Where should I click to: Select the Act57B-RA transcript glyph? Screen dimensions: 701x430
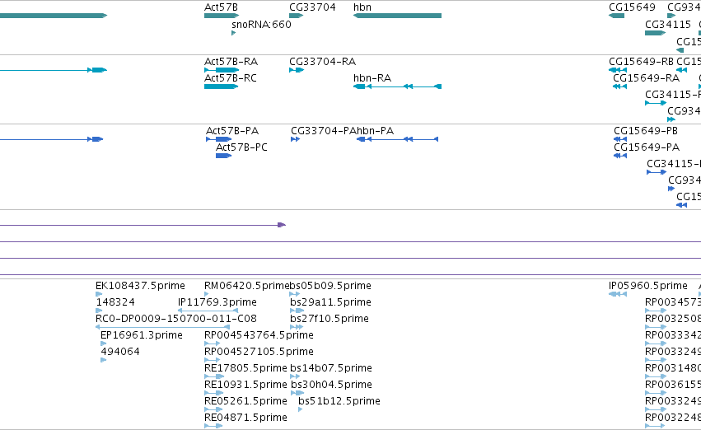click(x=222, y=70)
